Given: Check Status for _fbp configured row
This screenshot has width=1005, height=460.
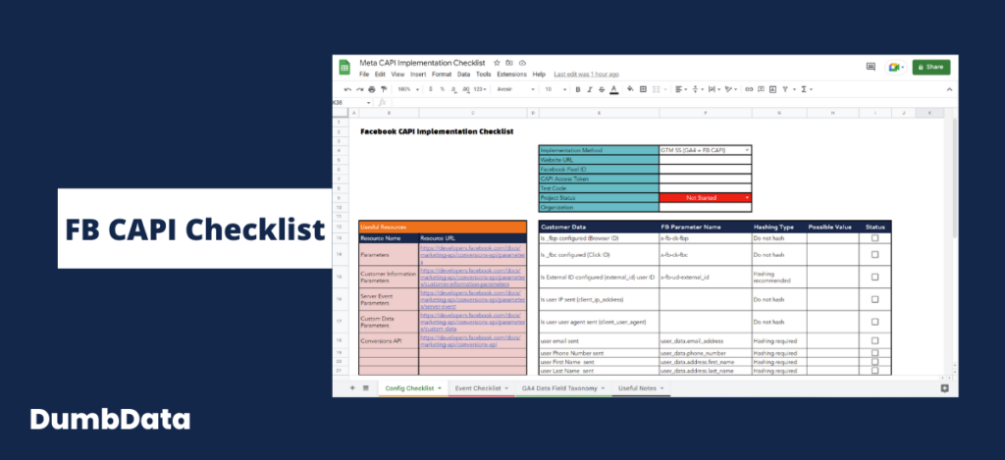Looking at the screenshot, I should pos(874,237).
